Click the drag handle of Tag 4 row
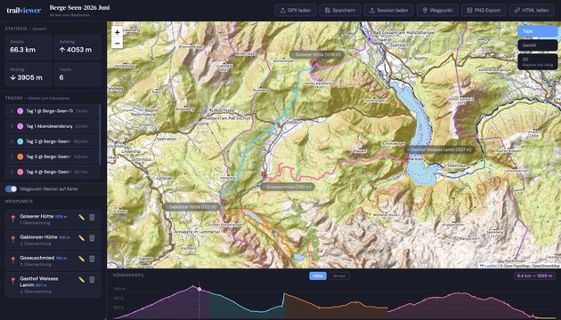This screenshot has height=320, width=561. (x=12, y=172)
